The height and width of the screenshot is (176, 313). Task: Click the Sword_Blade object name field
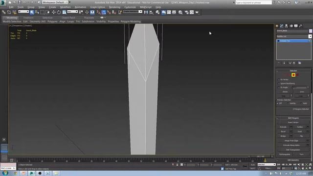point(292,31)
